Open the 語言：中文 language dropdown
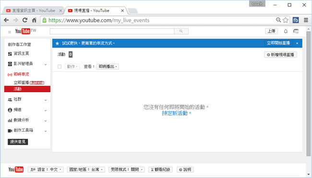The height and width of the screenshot is (178, 312). pyautogui.click(x=46, y=169)
